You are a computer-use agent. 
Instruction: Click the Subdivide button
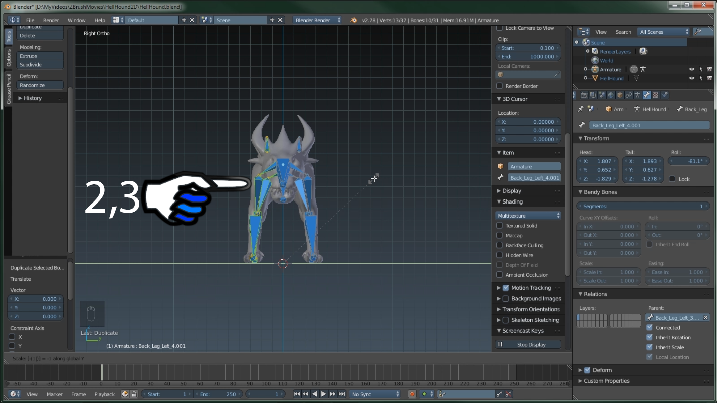[40, 65]
